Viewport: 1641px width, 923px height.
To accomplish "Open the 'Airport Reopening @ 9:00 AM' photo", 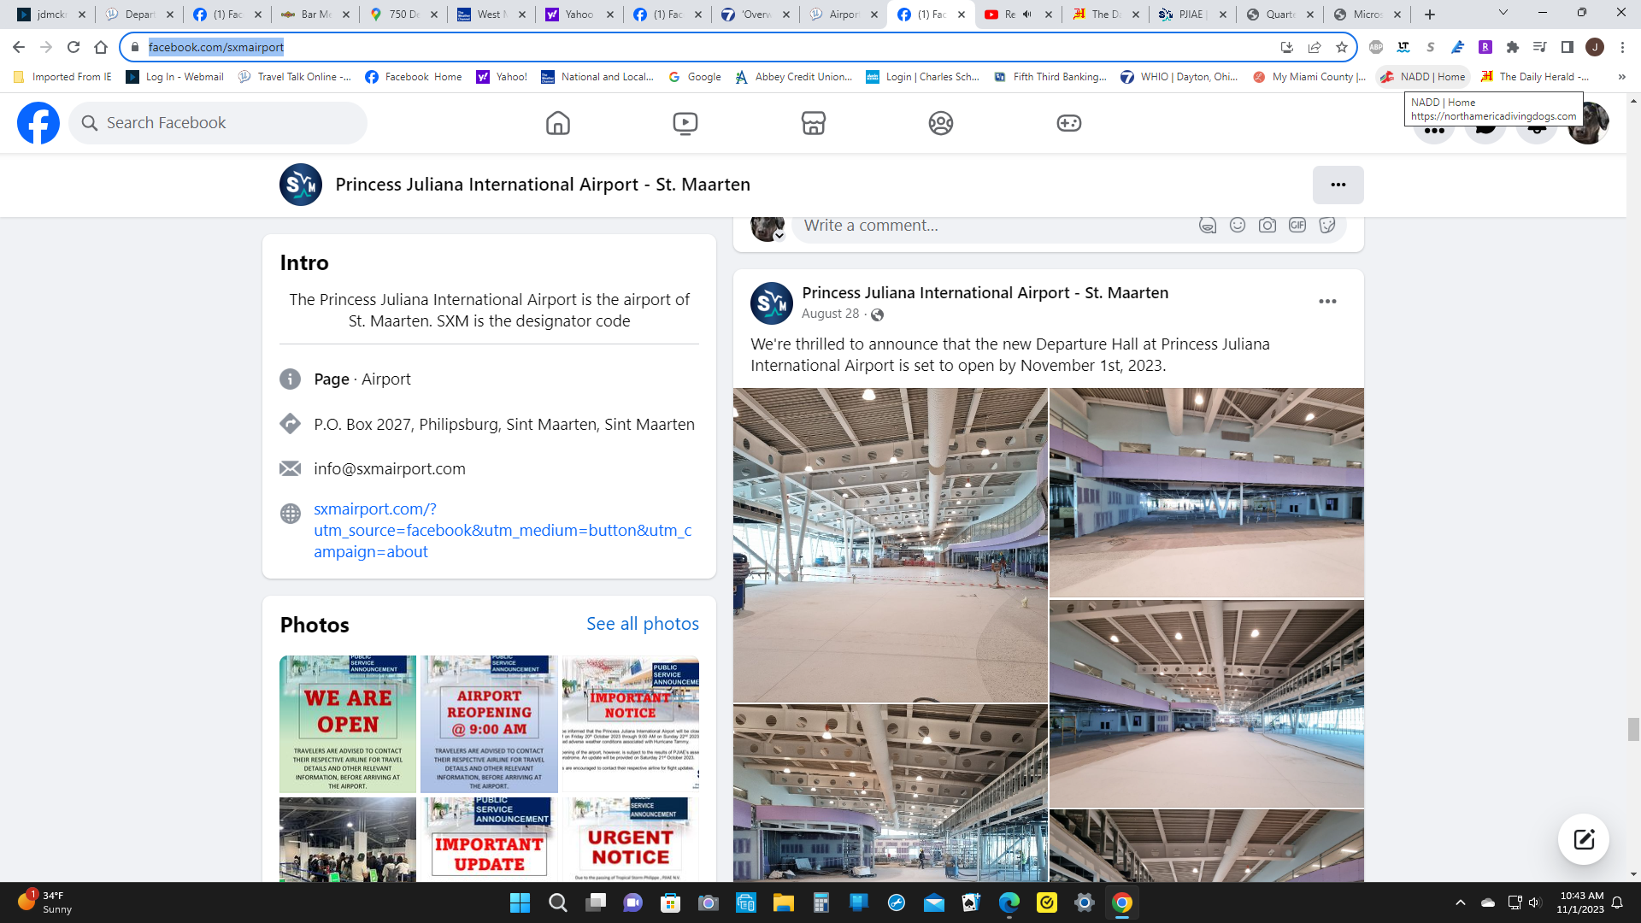I will 489,724.
